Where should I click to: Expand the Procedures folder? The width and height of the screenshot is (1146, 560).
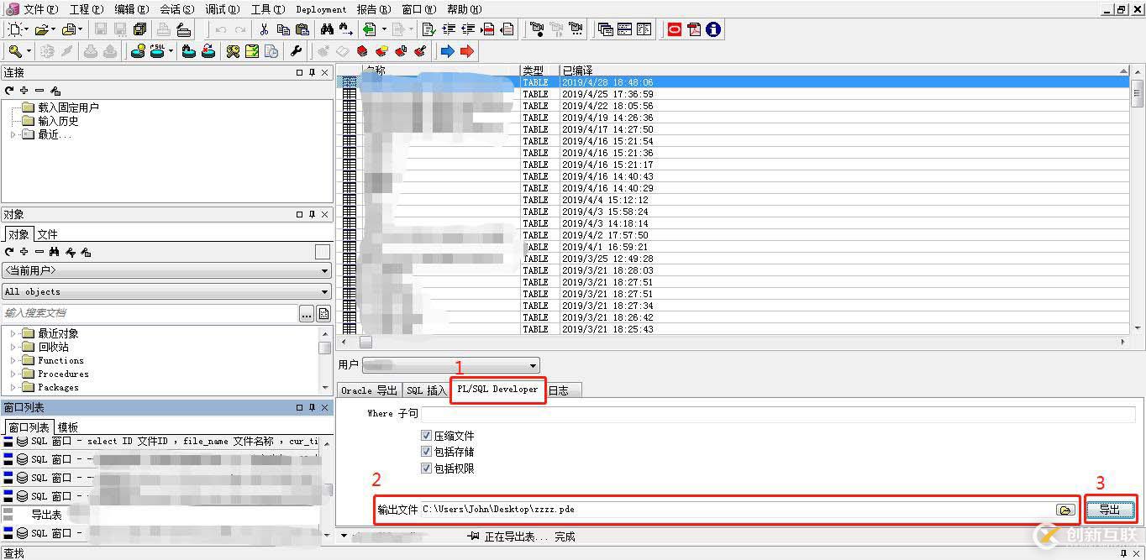click(13, 374)
